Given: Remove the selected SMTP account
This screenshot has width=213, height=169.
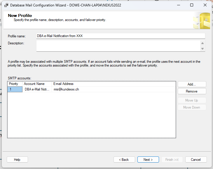Looking at the screenshot, I should 192,91.
